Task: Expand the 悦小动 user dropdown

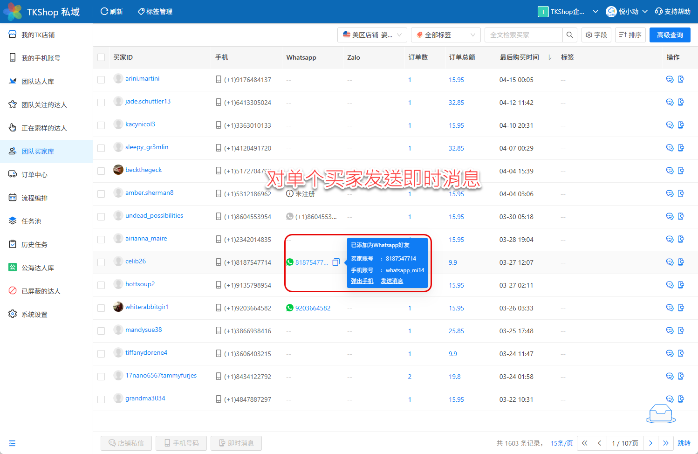Action: pyautogui.click(x=627, y=12)
